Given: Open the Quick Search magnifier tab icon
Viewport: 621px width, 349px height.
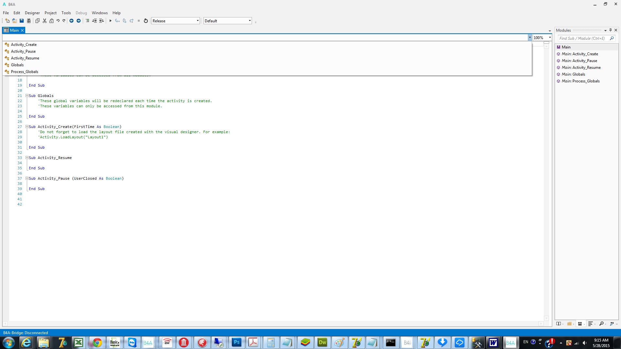Looking at the screenshot, I should pyautogui.click(x=601, y=323).
